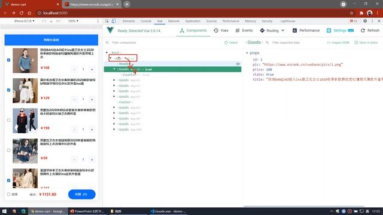This screenshot has height=215, width=383.
Task: Click the ¥198 product thumbnail
Action: 25,121
